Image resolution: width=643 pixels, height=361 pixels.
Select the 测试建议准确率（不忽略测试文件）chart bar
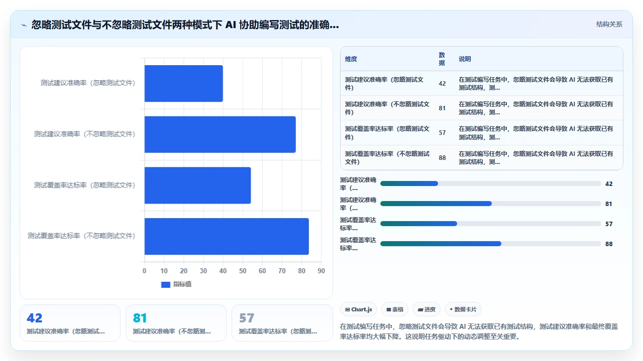pos(220,134)
